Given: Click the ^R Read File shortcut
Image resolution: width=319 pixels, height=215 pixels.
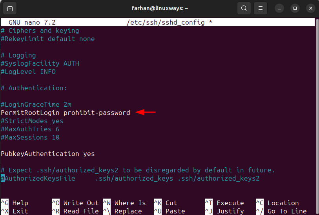Looking at the screenshot, I should pos(75,211).
